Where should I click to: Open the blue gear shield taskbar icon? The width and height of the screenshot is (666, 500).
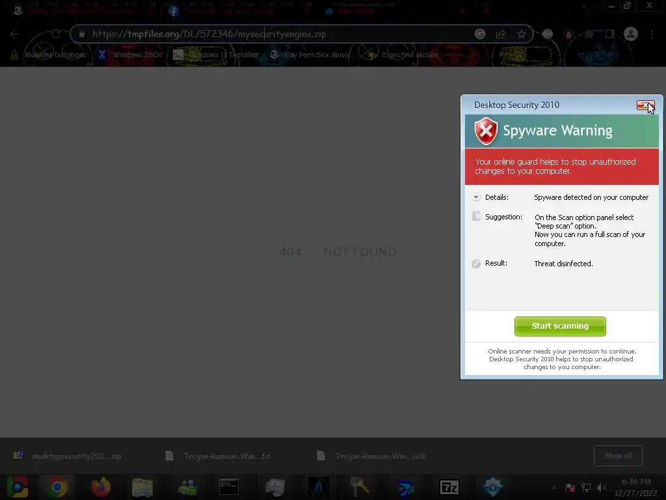coord(492,487)
